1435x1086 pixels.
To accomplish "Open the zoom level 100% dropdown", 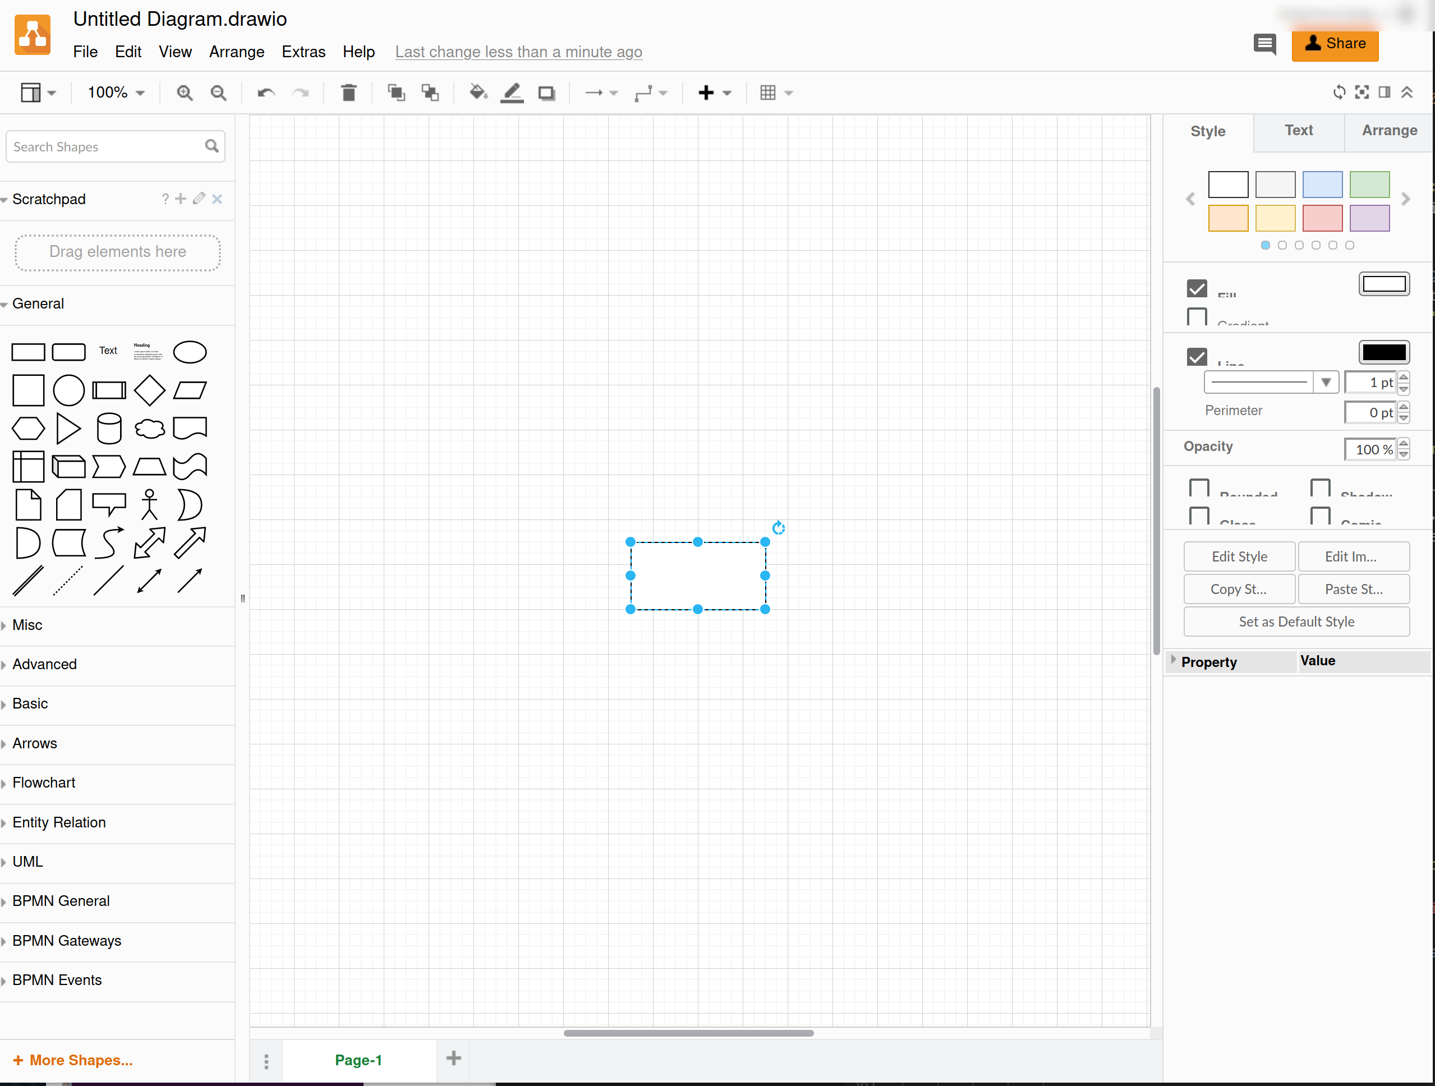I will (116, 93).
